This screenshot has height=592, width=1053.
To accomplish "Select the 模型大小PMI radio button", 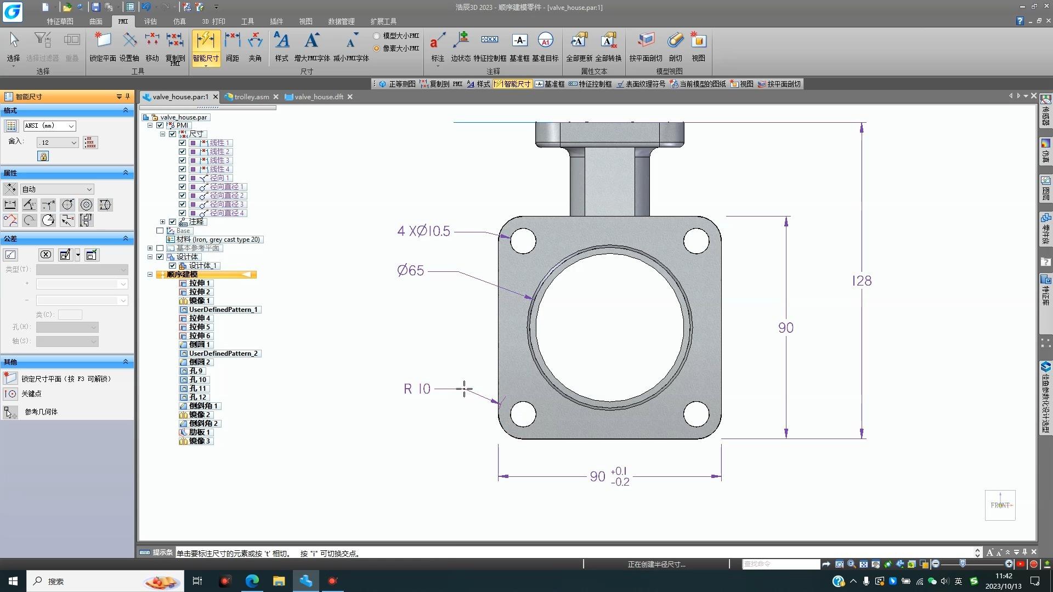I will coord(377,36).
